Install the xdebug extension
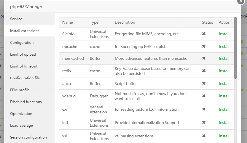Viewport: 247px width, 143px height. [x=224, y=96]
